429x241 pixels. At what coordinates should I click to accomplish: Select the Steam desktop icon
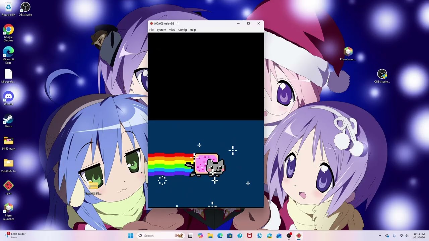click(8, 121)
